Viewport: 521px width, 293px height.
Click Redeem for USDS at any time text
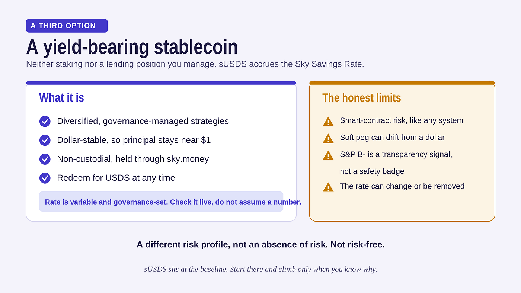tap(116, 178)
